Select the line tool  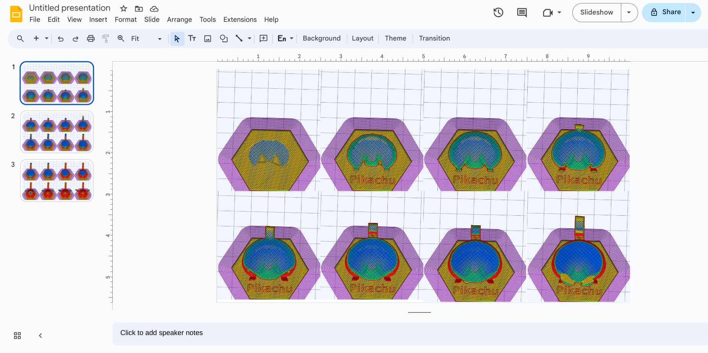239,38
